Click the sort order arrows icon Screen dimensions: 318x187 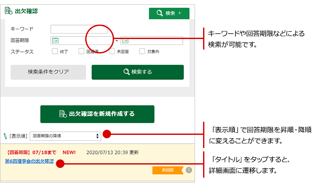(x=5, y=136)
